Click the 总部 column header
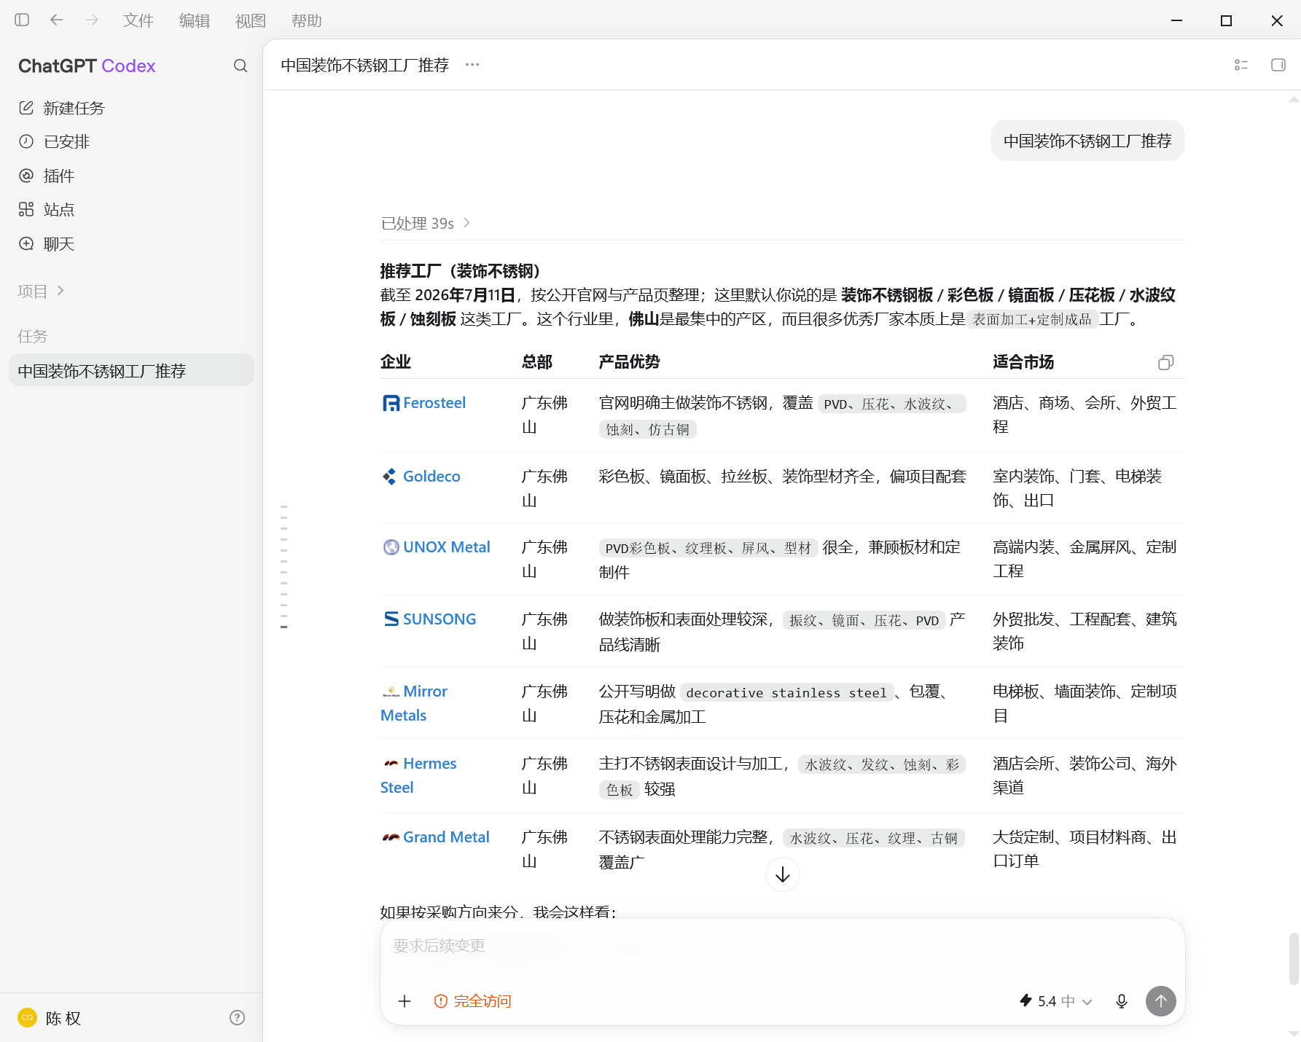Image resolution: width=1301 pixels, height=1042 pixels. point(537,362)
